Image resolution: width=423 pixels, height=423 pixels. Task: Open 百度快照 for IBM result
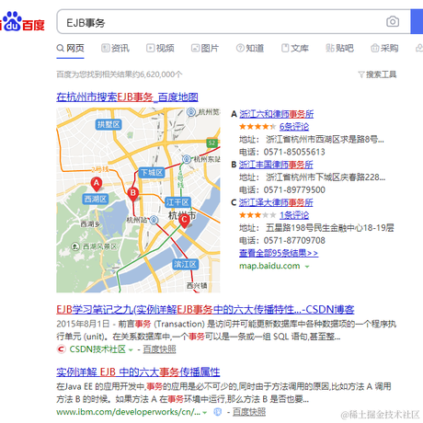point(249,412)
